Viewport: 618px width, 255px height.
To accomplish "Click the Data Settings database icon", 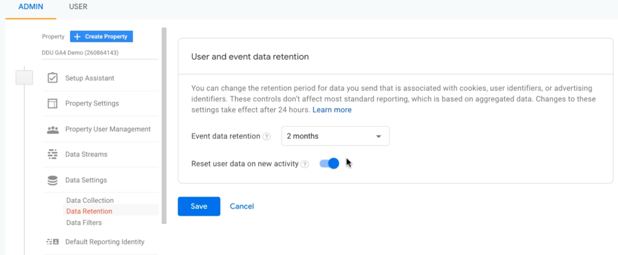I will 53,180.
